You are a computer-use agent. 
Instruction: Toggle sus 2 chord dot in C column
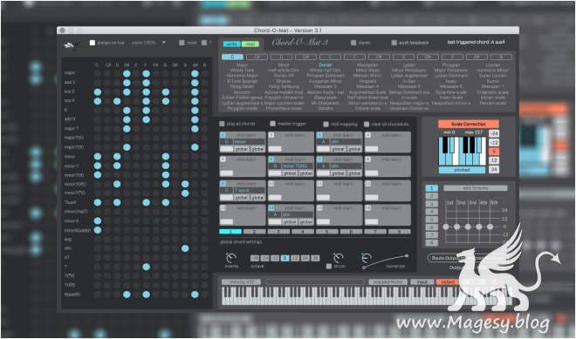[98, 92]
